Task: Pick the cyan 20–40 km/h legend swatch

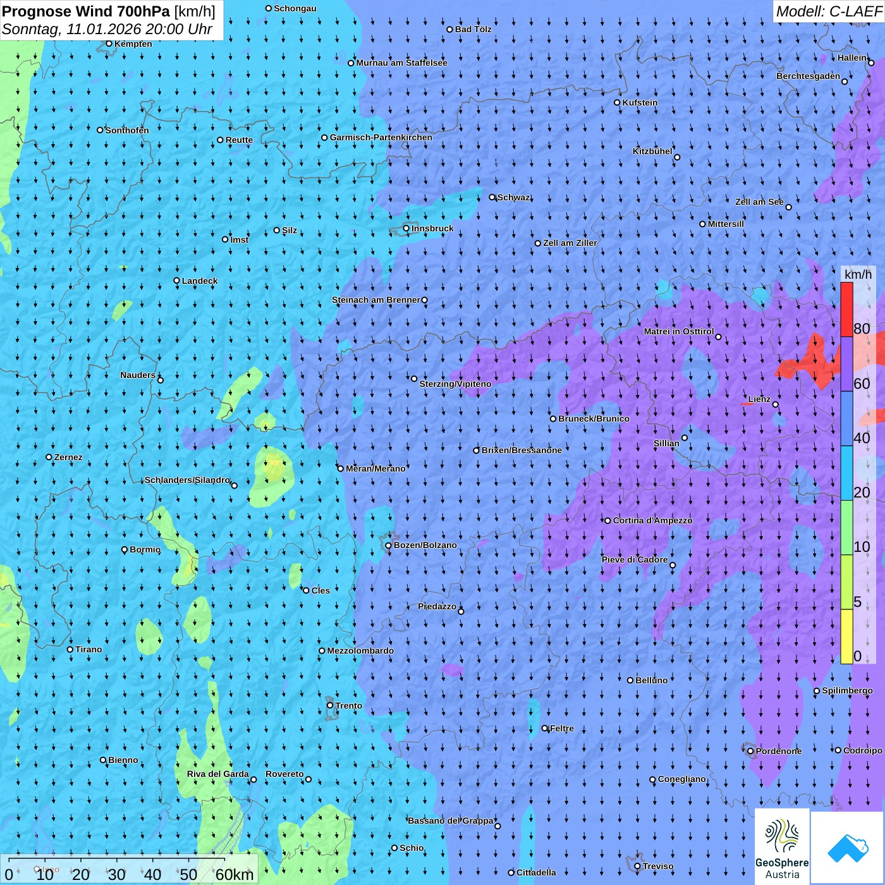Action: point(846,473)
